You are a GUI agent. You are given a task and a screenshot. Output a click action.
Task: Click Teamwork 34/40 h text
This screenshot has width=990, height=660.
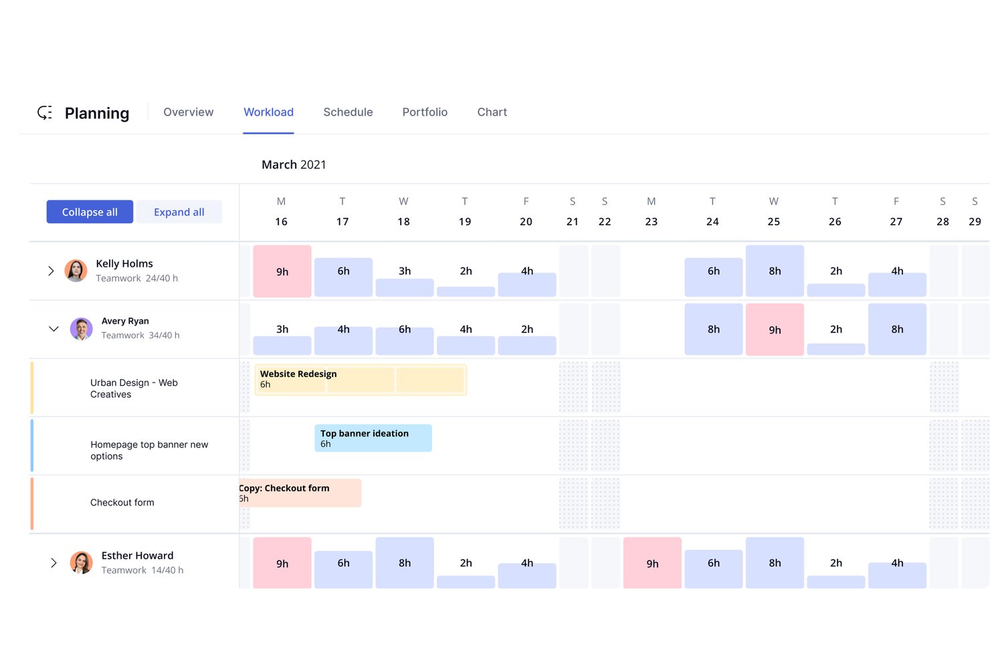[x=140, y=335]
